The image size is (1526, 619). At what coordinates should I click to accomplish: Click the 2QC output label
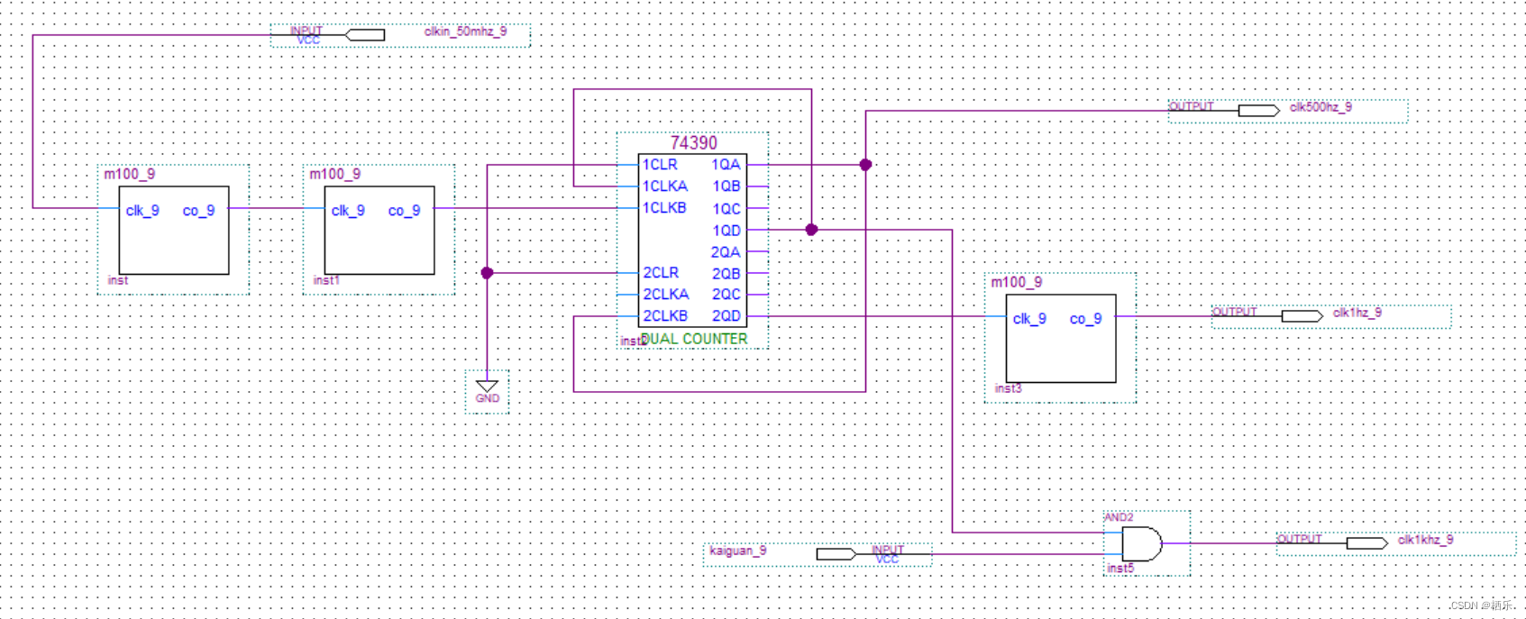726,295
